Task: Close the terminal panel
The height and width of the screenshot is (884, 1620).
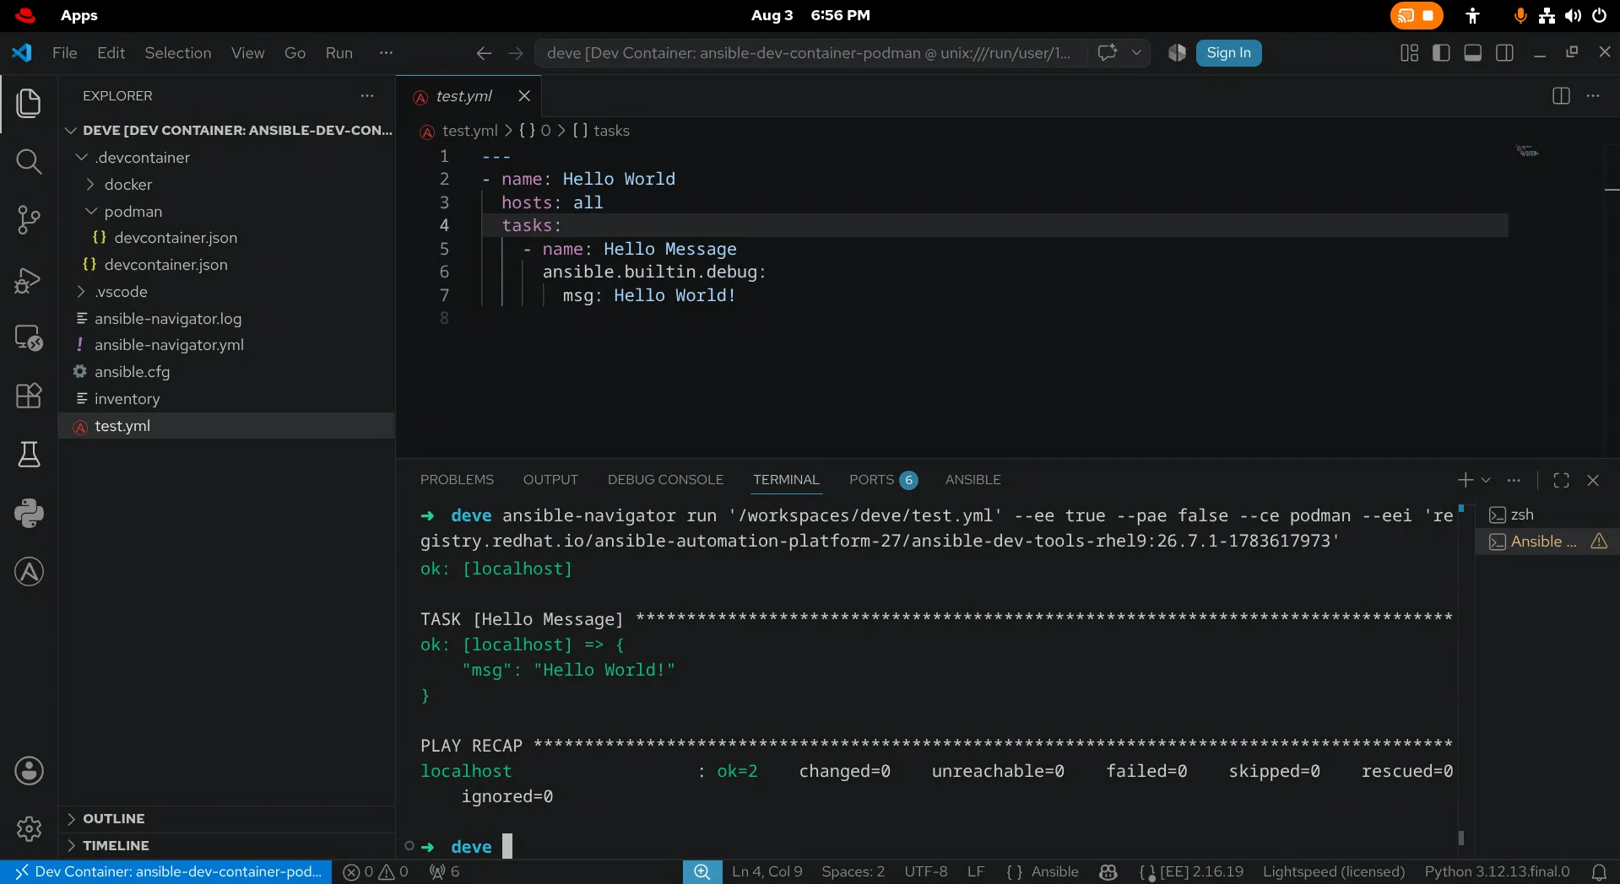Action: pyautogui.click(x=1593, y=480)
